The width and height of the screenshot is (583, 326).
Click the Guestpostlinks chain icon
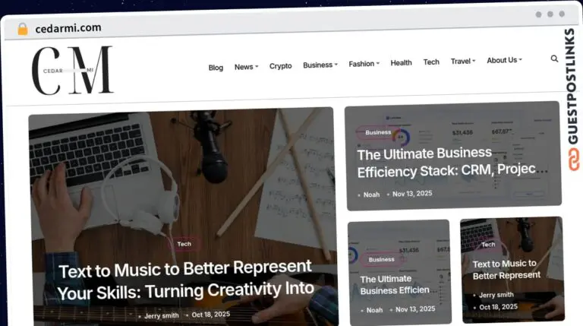pyautogui.click(x=574, y=160)
